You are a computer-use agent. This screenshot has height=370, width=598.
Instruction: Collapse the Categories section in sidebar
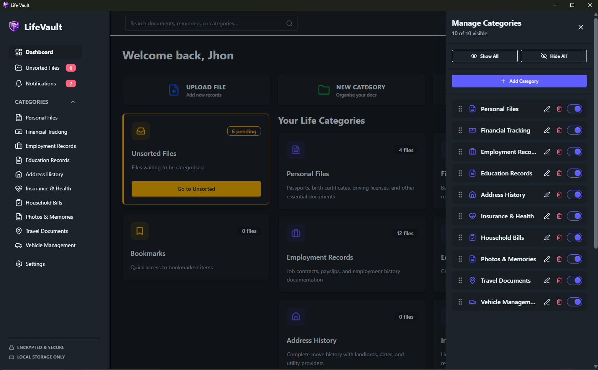pos(73,102)
